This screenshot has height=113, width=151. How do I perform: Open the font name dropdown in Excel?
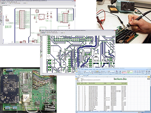[x=89, y=71]
